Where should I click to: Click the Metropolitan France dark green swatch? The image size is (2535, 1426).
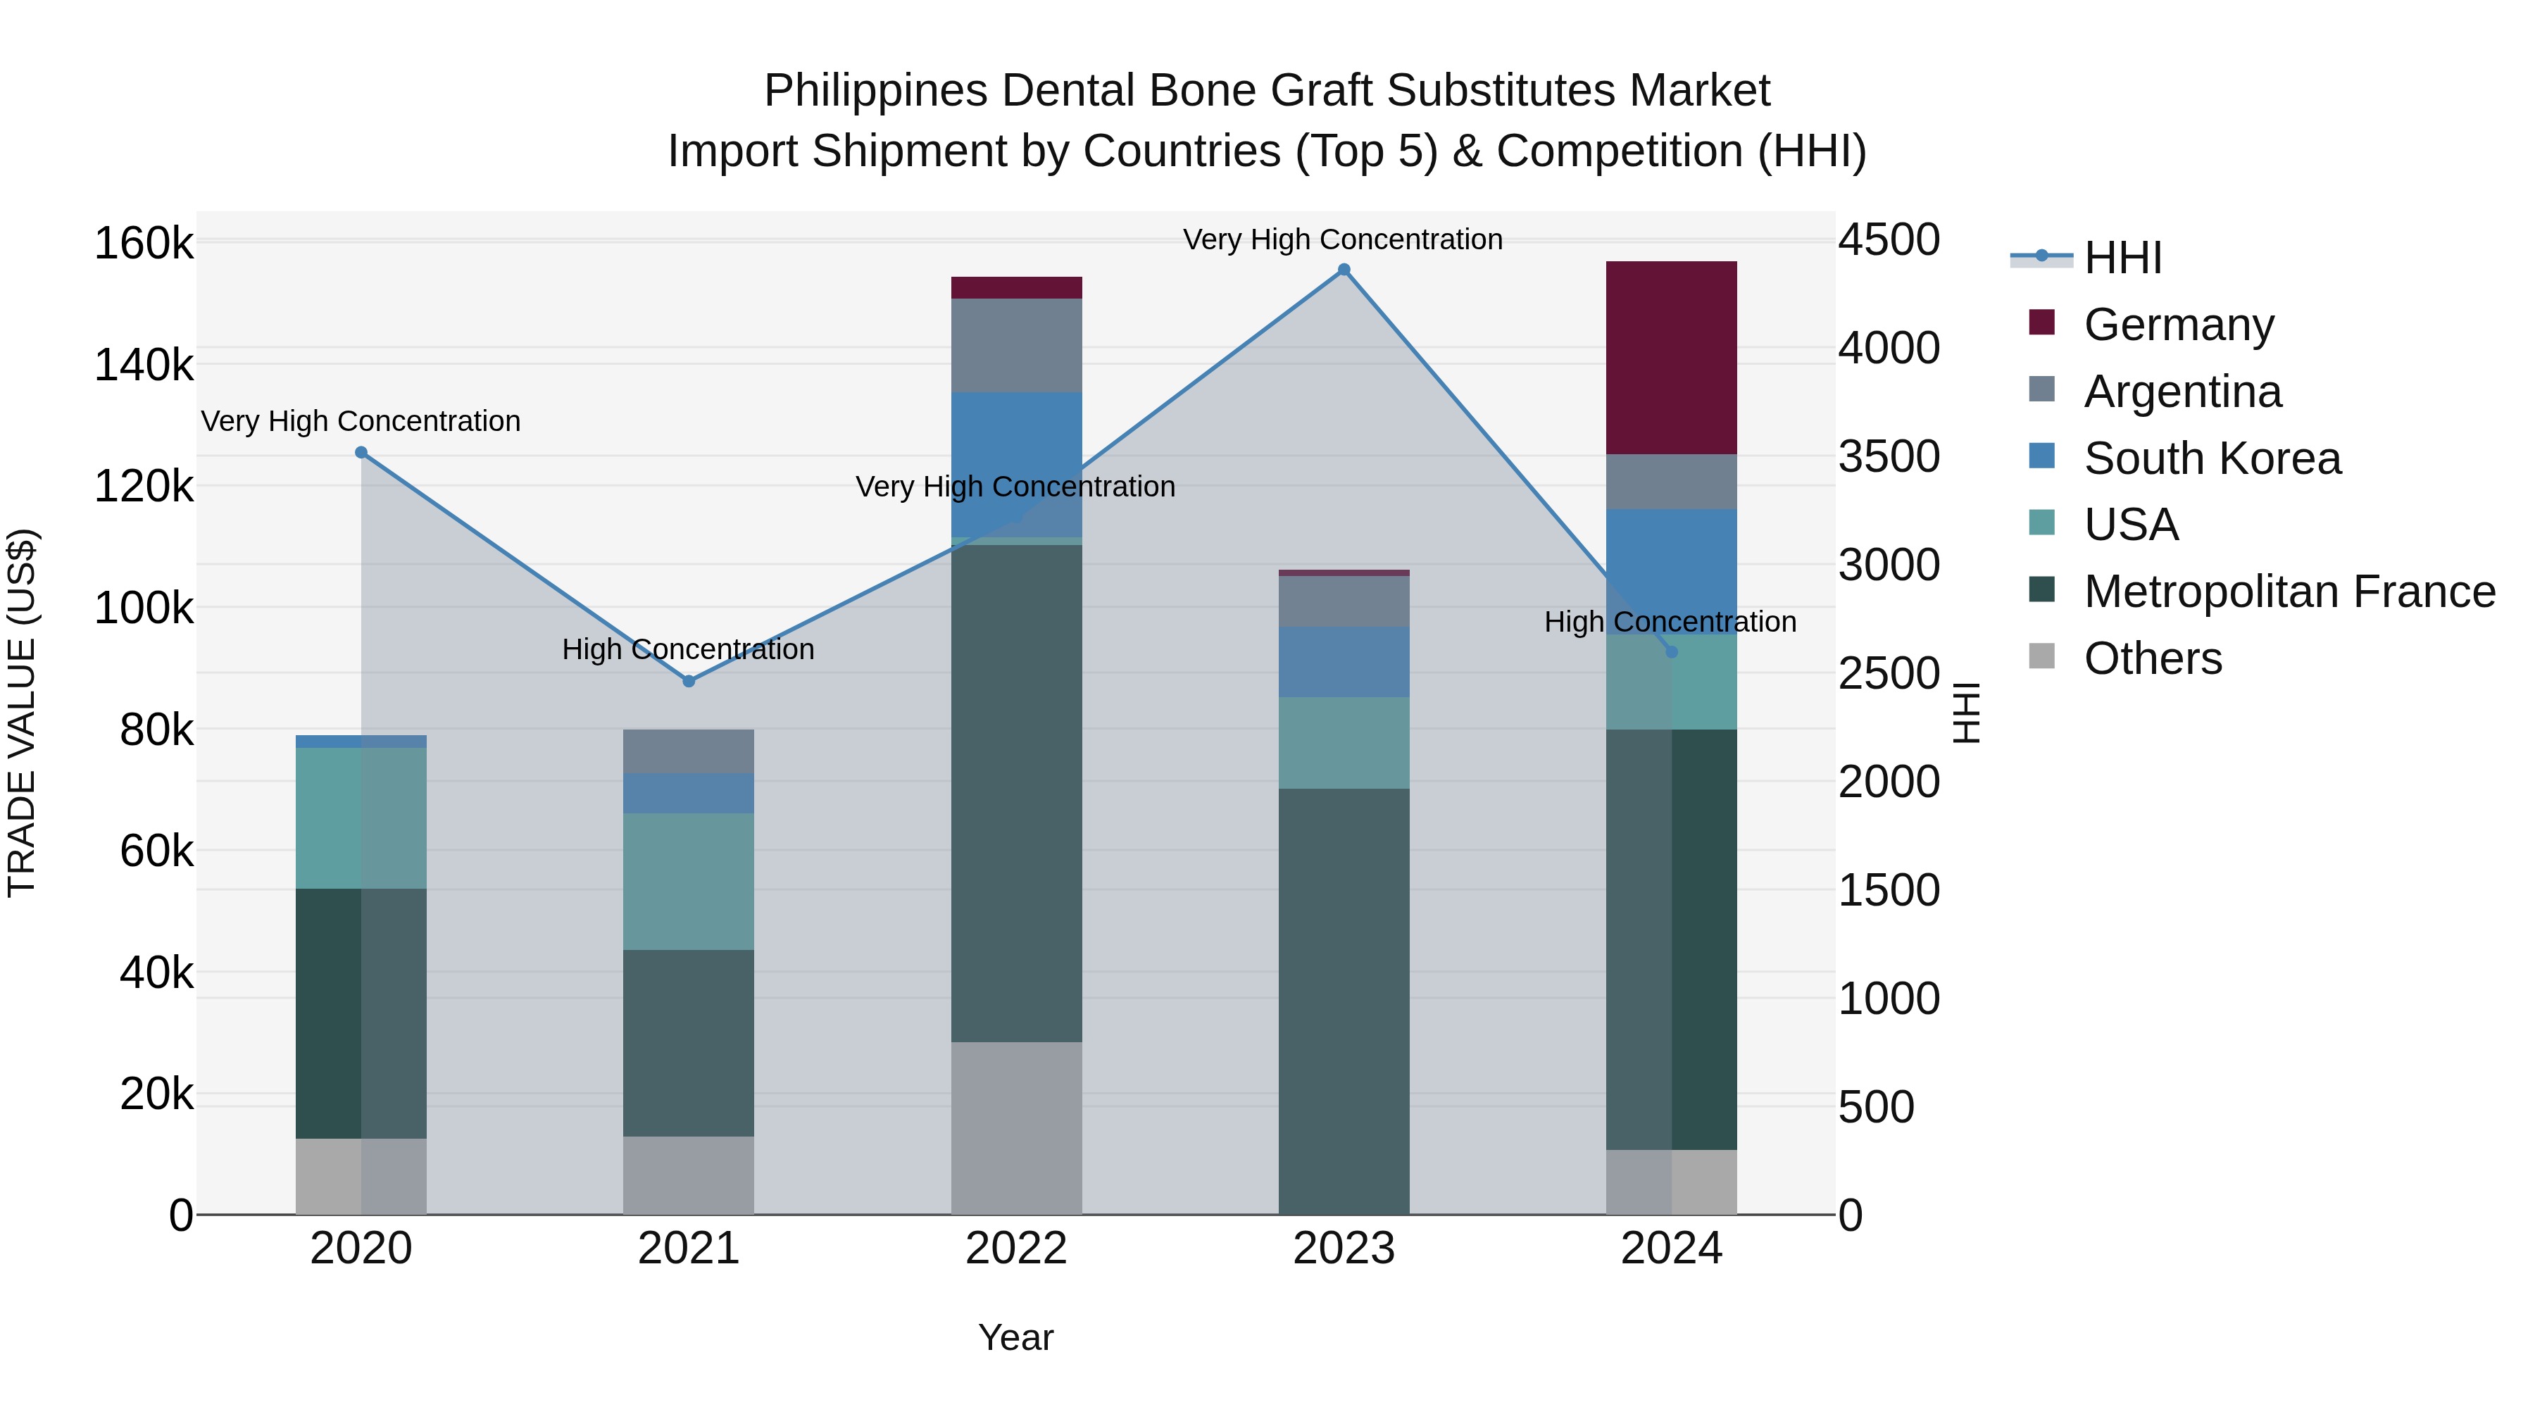point(2042,589)
